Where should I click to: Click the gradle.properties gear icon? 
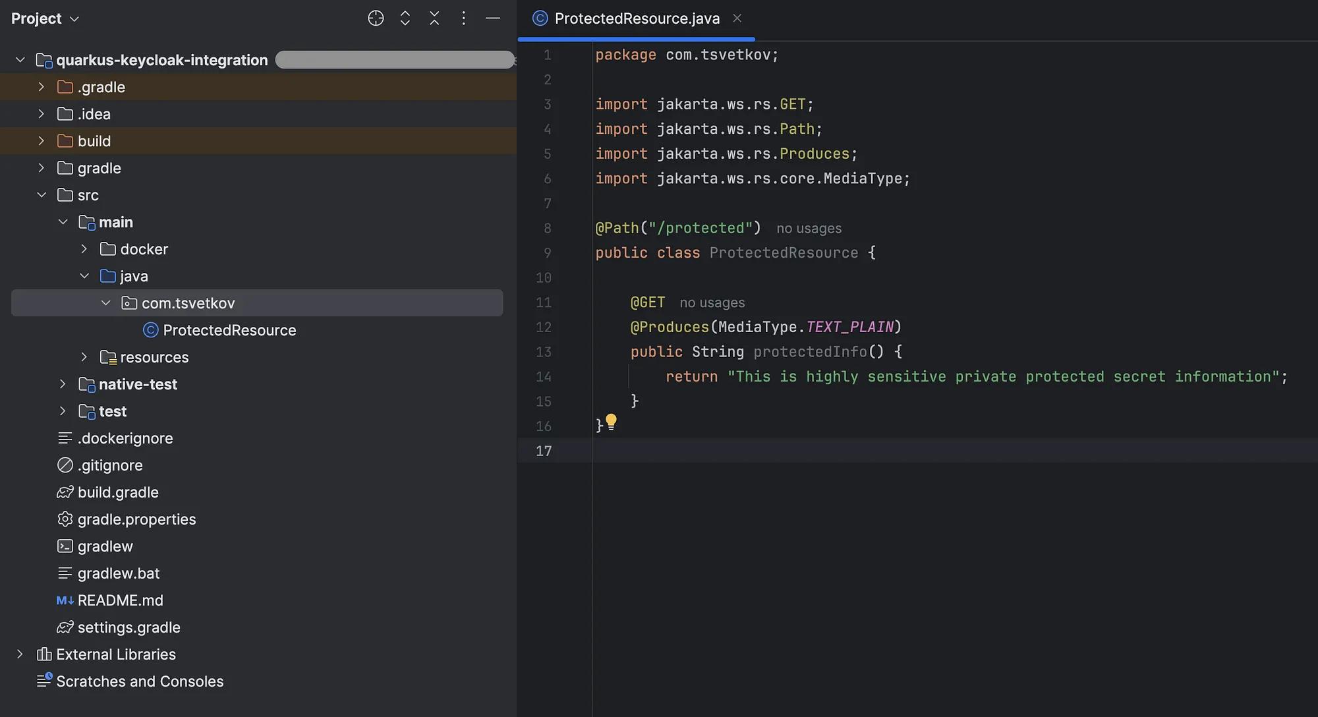[65, 519]
